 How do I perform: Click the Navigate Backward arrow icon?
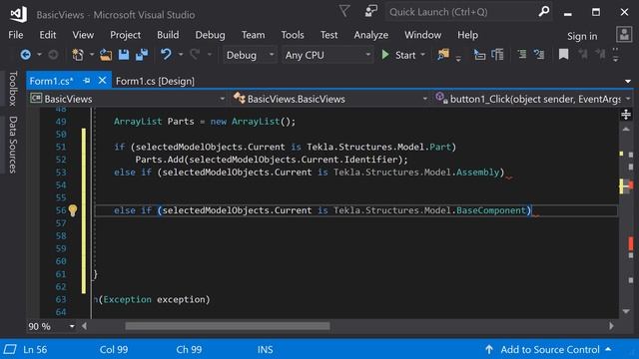25,55
